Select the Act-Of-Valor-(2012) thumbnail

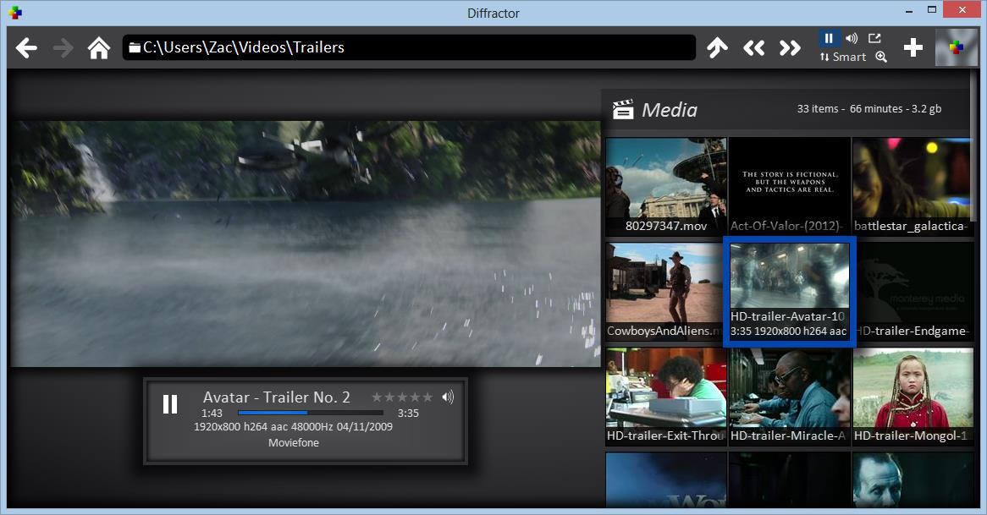[x=790, y=186]
